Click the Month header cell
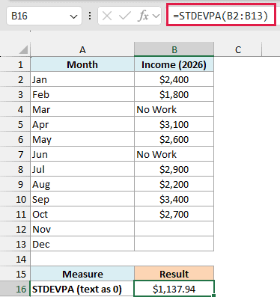The height and width of the screenshot is (297, 280). [82, 64]
